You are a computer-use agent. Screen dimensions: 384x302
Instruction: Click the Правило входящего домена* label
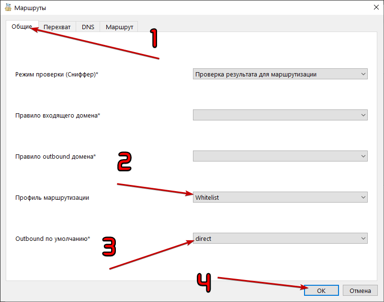tap(58, 115)
